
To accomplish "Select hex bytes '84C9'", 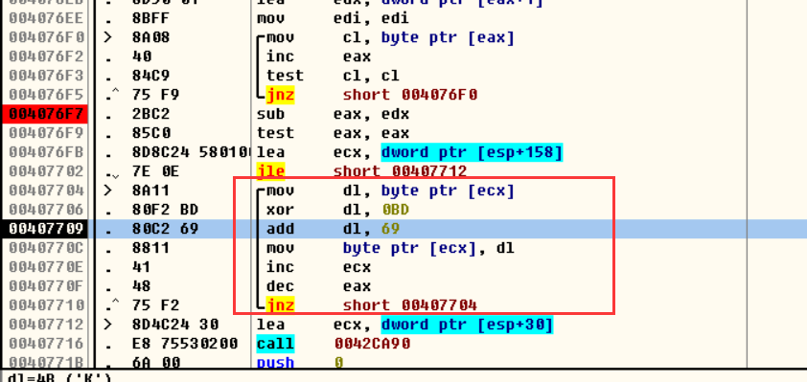I will click(150, 76).
